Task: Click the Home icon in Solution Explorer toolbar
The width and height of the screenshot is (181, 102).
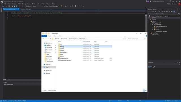Action: pos(153,11)
